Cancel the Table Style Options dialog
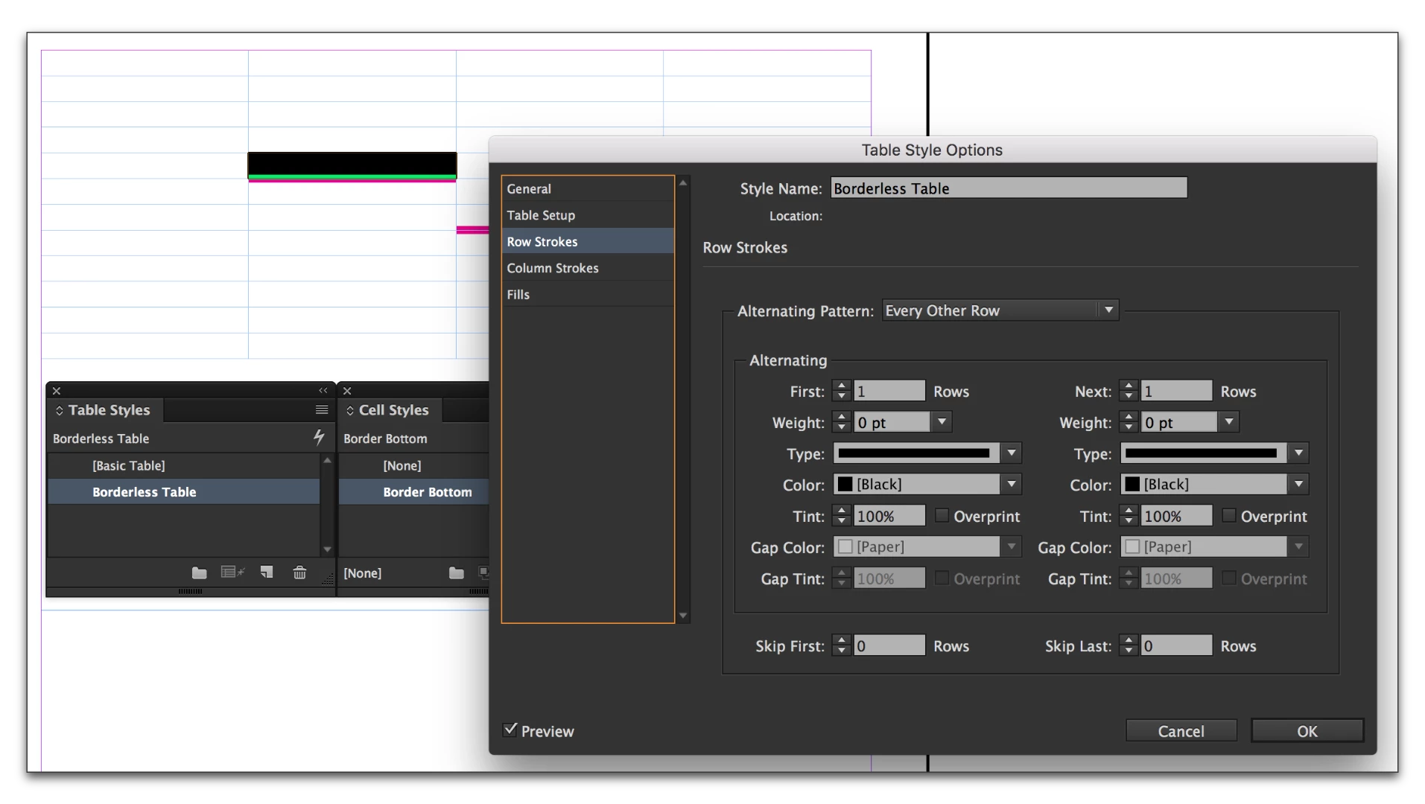Image resolution: width=1425 pixels, height=804 pixels. (1181, 730)
